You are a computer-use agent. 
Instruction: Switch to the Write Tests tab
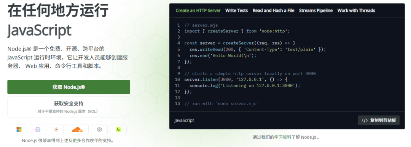(x=236, y=11)
